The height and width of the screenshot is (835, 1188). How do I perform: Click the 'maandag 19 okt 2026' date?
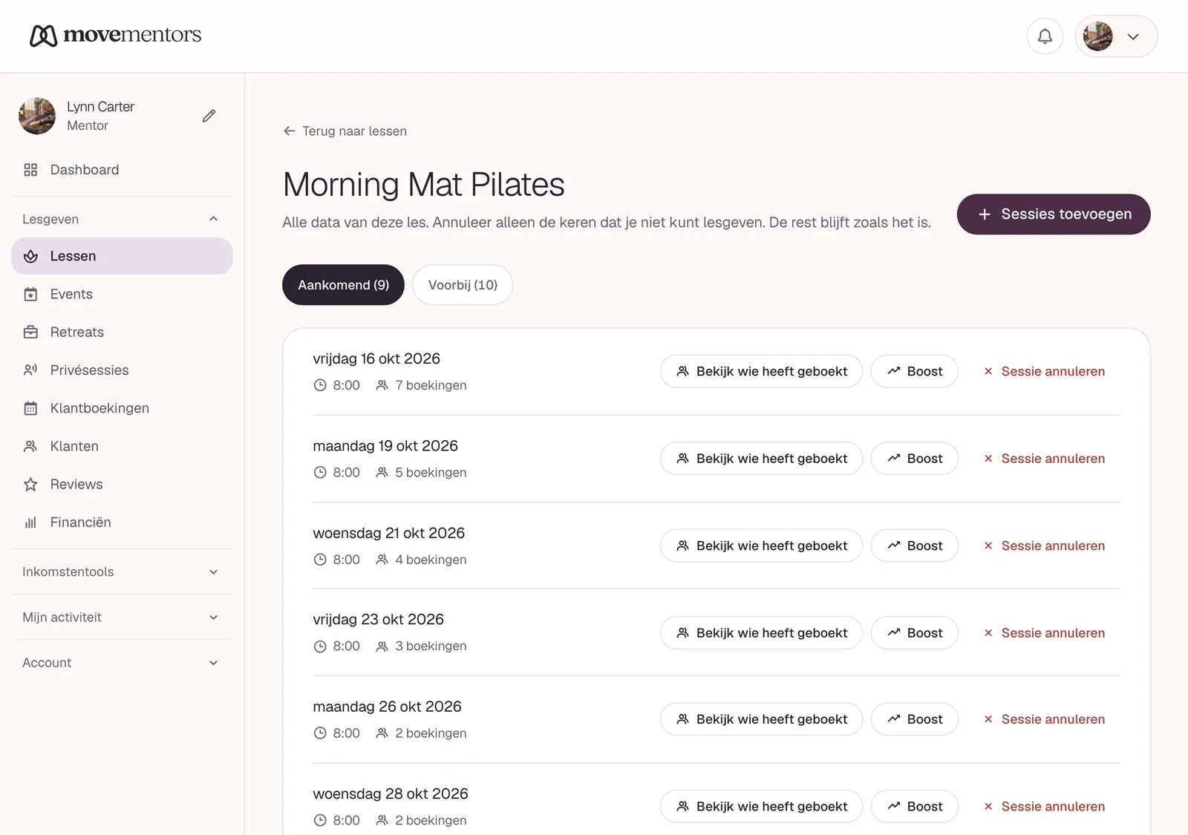pos(385,446)
